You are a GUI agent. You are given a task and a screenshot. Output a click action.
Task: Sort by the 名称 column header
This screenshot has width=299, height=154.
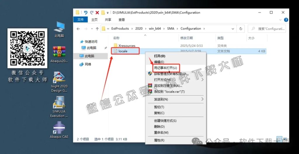(x=116, y=38)
